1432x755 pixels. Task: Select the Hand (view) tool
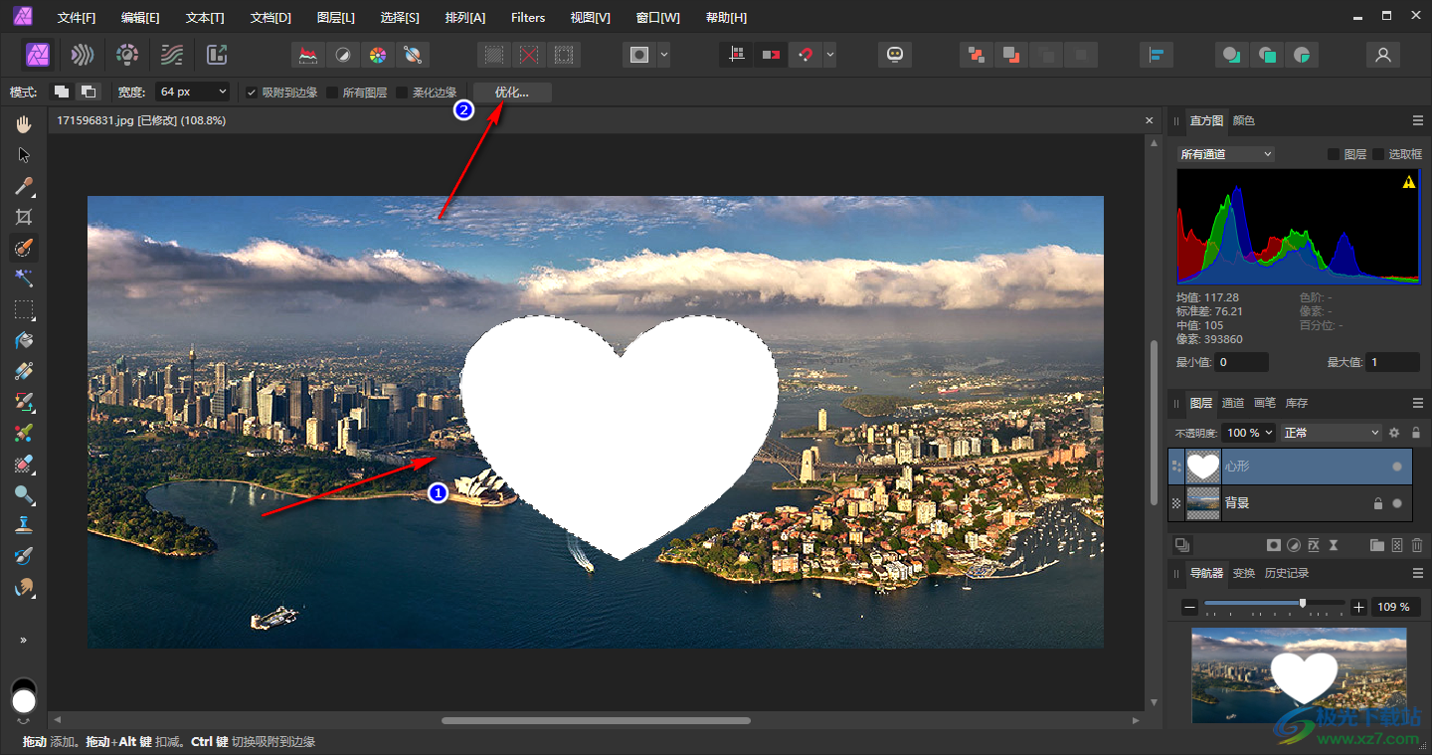point(24,124)
